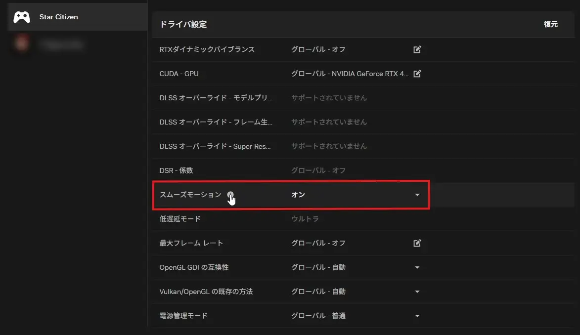Edit 最大フレーム レート setting via pencil icon

[417, 243]
